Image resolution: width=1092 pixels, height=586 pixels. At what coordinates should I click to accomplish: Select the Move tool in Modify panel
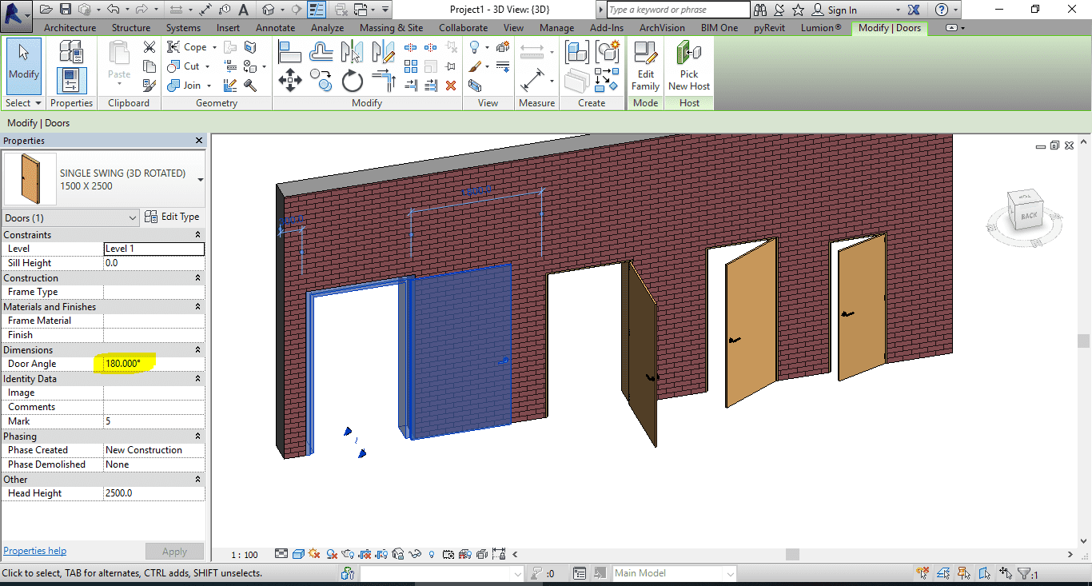(x=289, y=80)
